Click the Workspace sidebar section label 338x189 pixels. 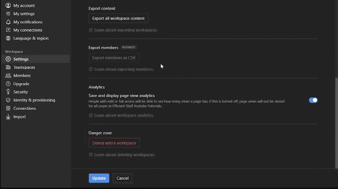[14, 52]
